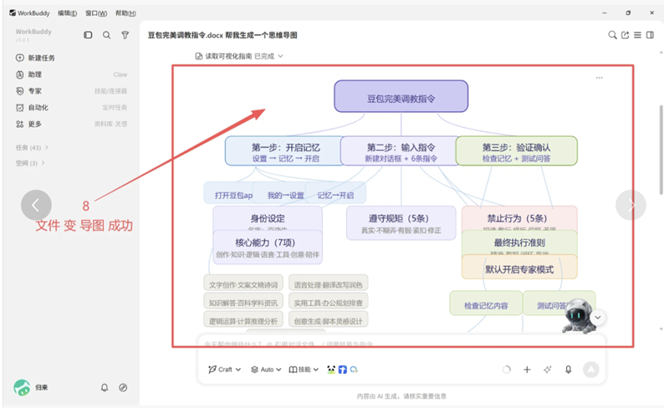664x408 pixels.
Task: Open the filter icon in sidebar
Action: tap(125, 35)
